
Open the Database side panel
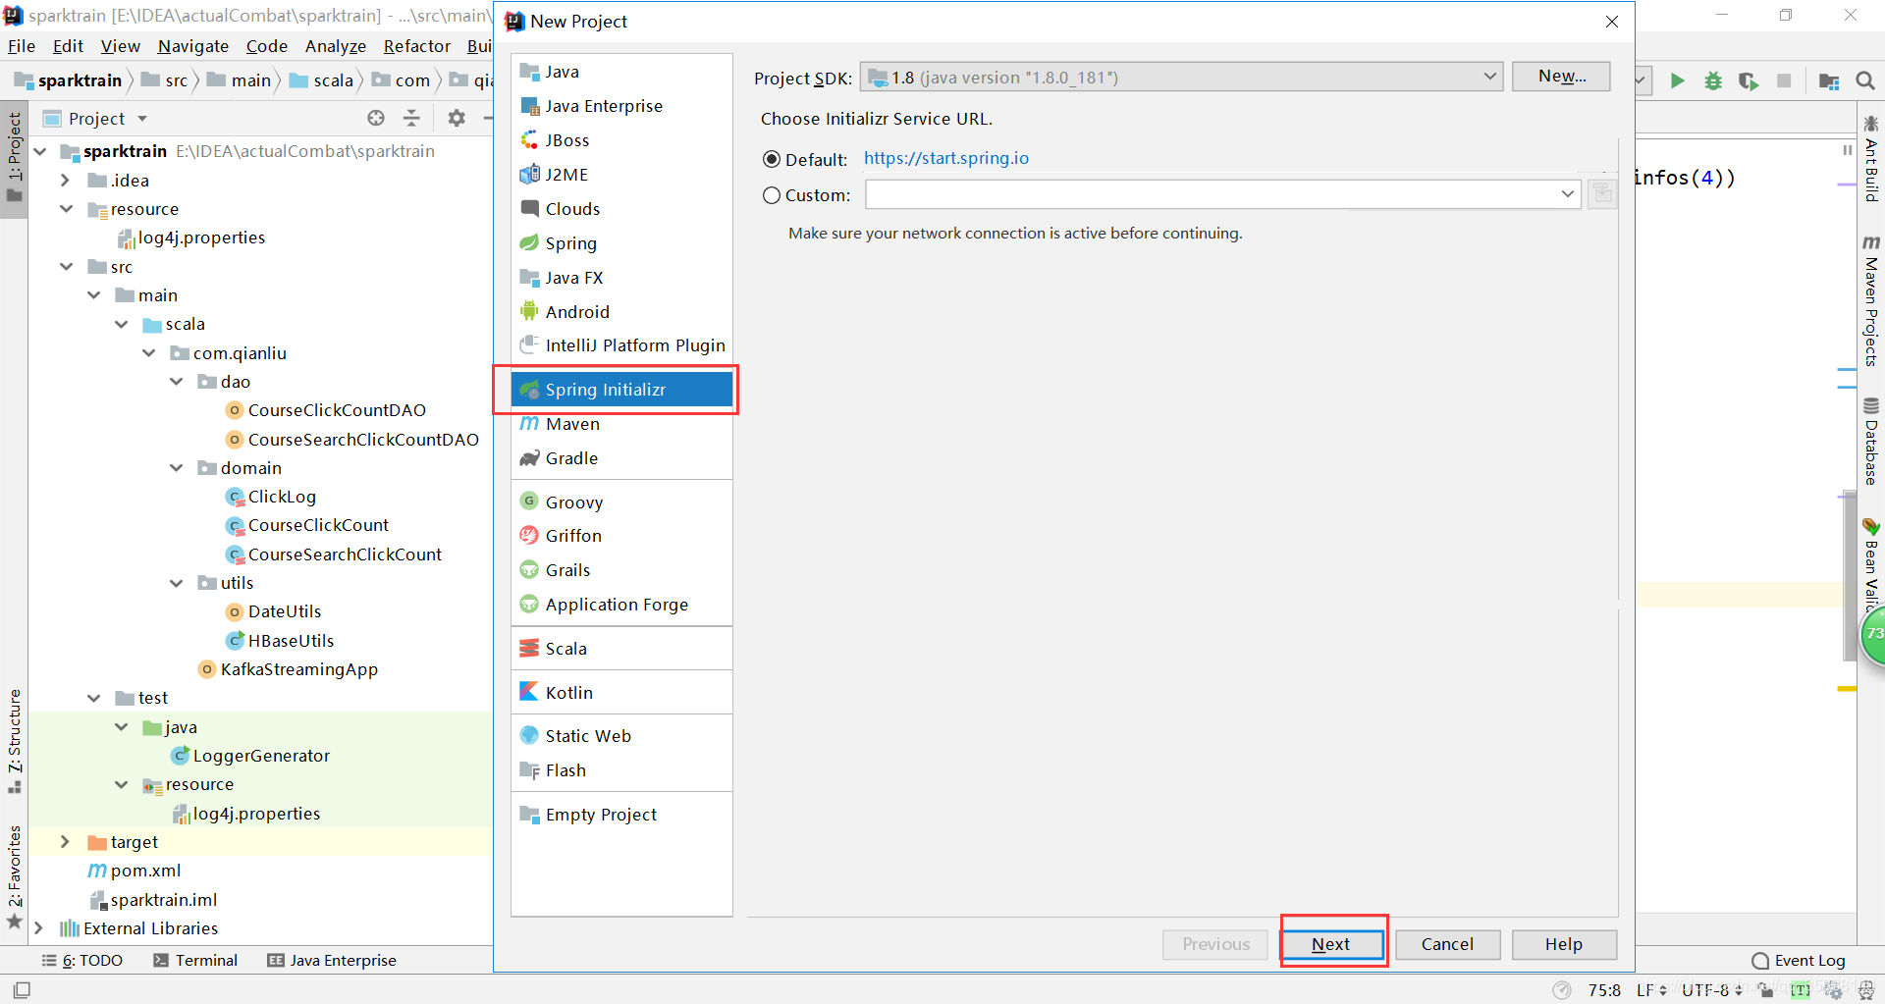[x=1871, y=441]
